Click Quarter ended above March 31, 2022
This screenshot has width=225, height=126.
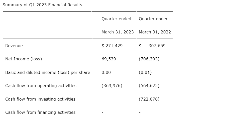(x=154, y=19)
